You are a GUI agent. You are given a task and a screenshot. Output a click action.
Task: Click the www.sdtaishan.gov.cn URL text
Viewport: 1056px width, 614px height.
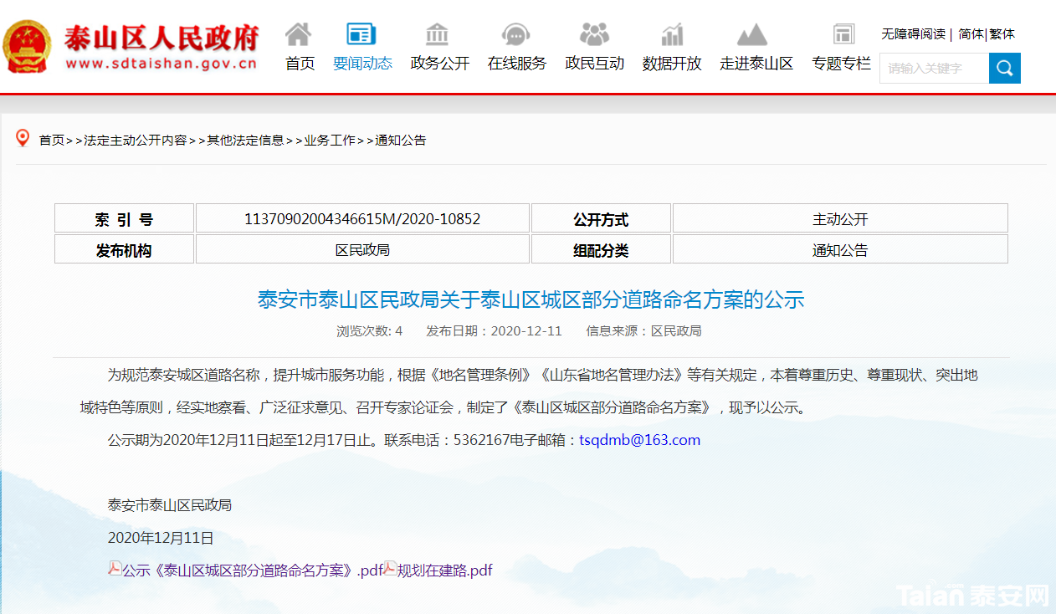tap(161, 63)
